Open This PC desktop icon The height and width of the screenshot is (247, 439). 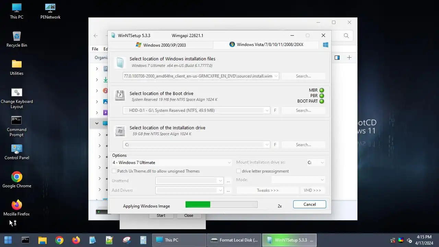click(x=16, y=11)
